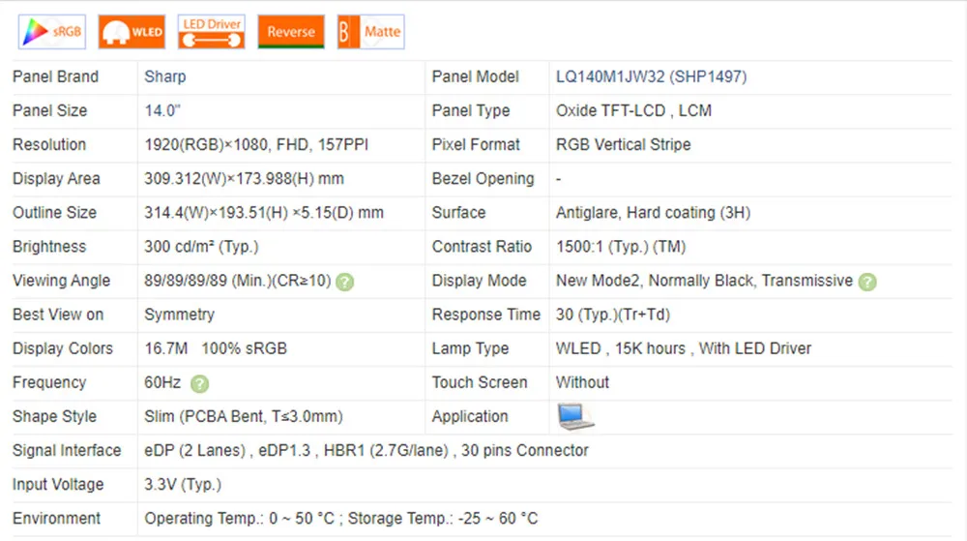The width and height of the screenshot is (967, 541).
Task: Click the LED Driver badge
Action: pyautogui.click(x=212, y=32)
